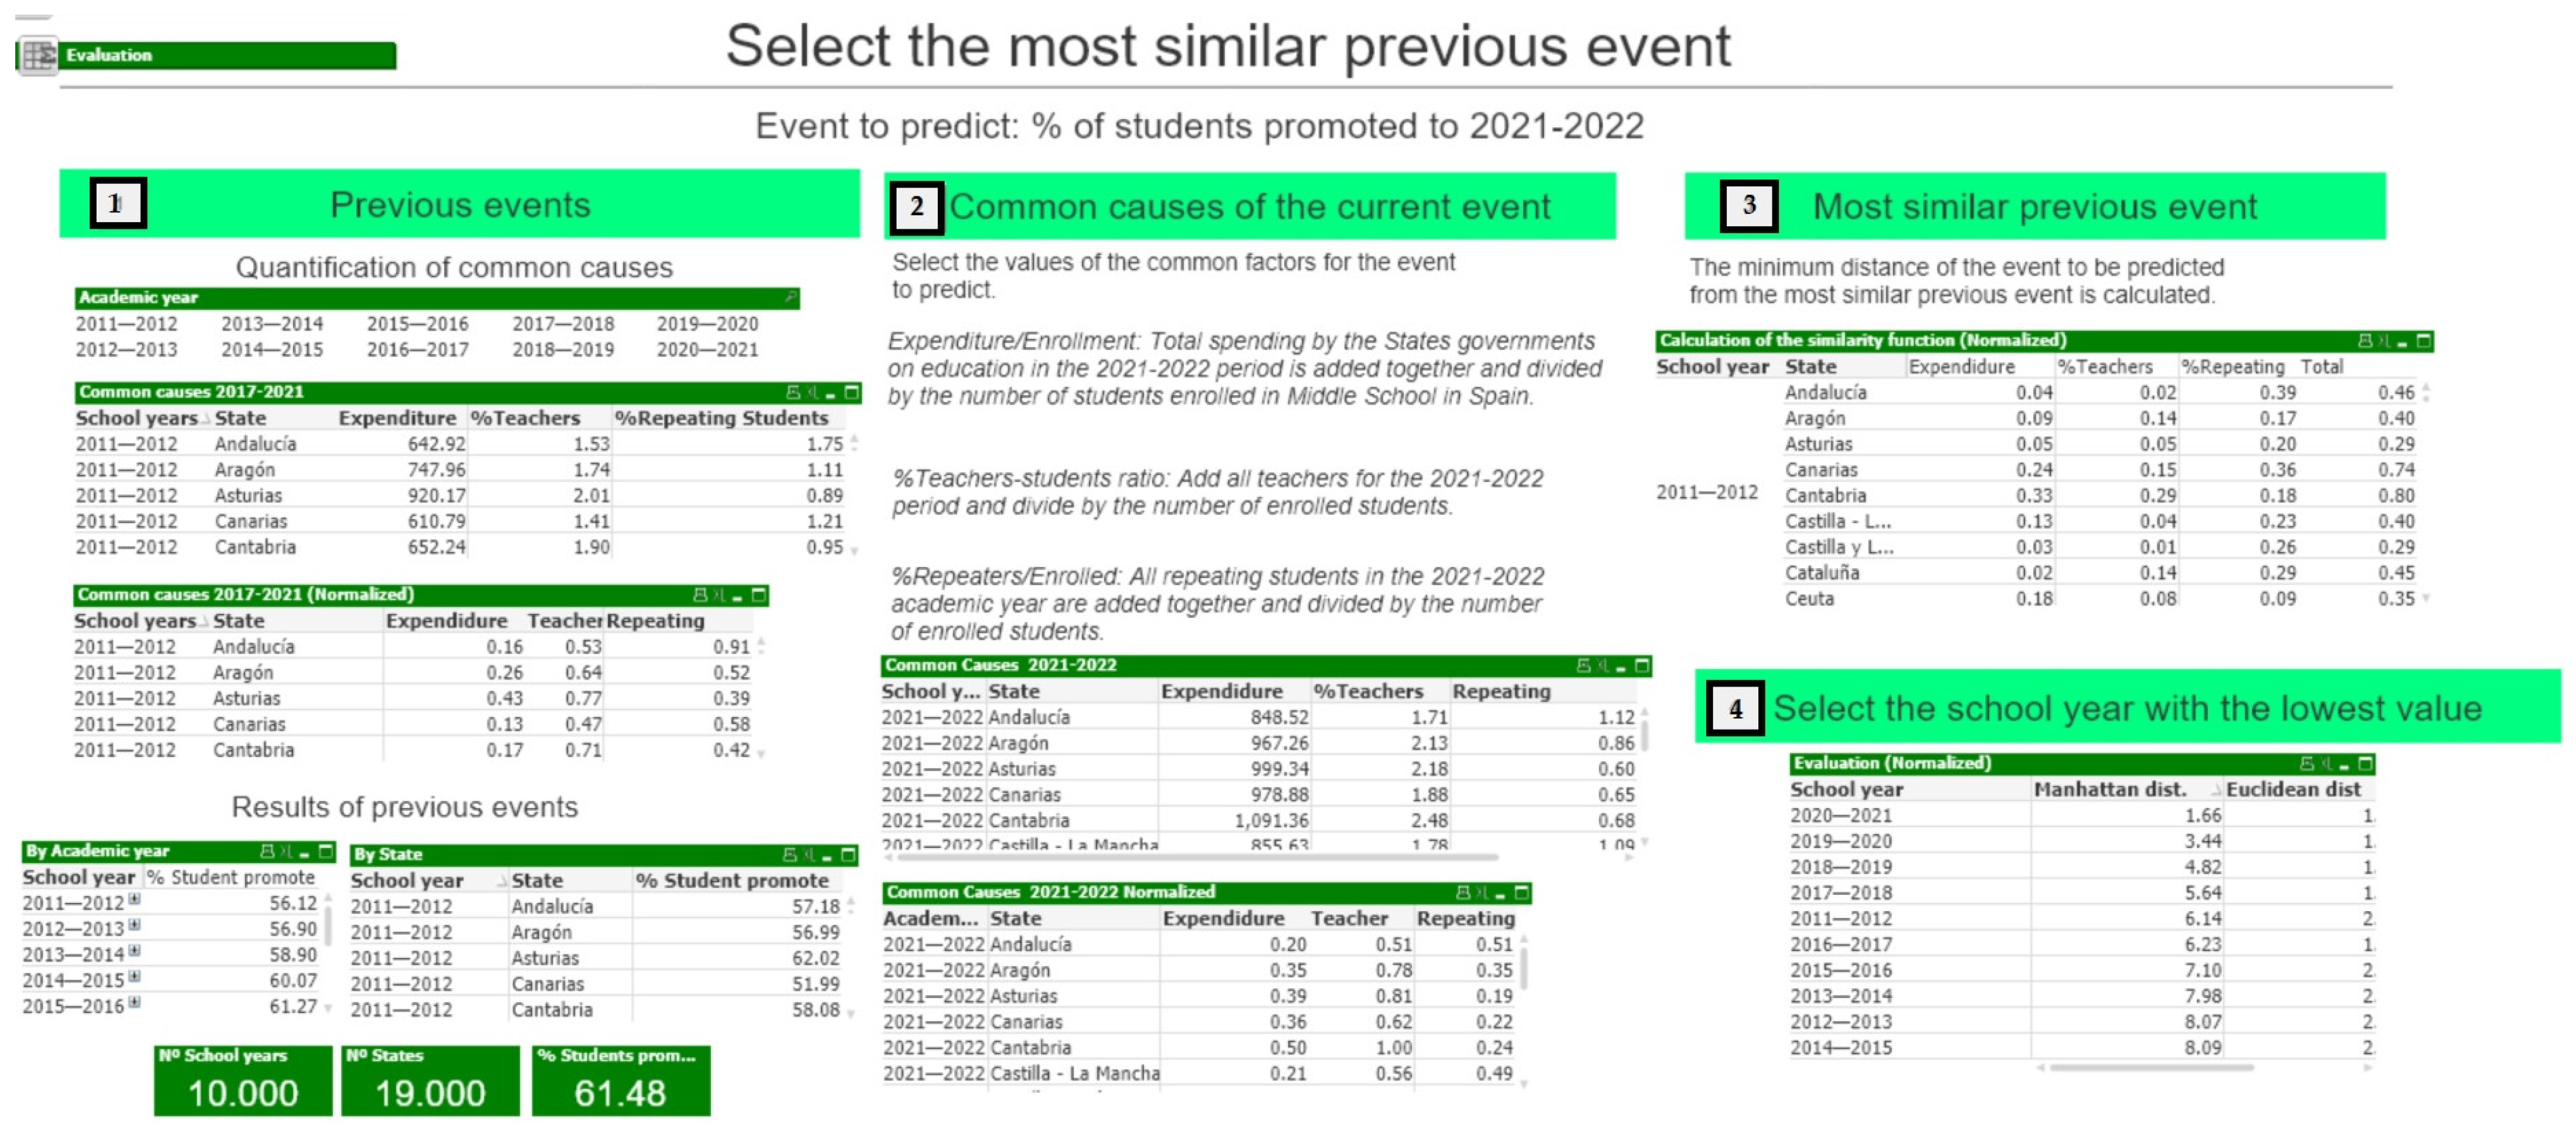Select academic year 2015—2016 in the list box
Viewport: 2576px width, 1131px height.
pos(417,324)
